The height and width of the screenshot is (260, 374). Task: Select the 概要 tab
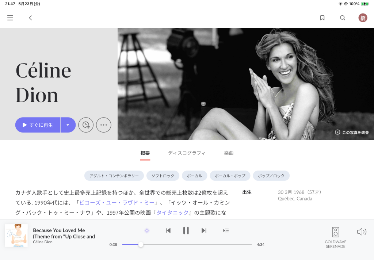[145, 153]
